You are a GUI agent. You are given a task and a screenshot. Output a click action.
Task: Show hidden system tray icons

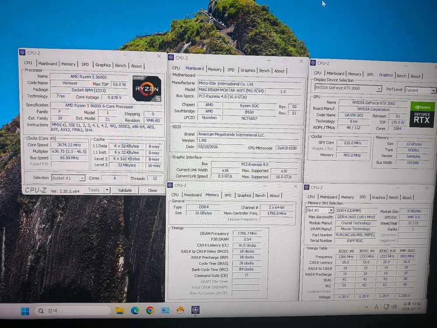coord(366,307)
